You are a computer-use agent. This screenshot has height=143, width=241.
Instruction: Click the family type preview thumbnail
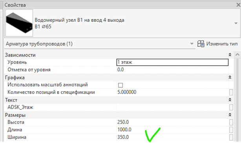tap(19, 23)
